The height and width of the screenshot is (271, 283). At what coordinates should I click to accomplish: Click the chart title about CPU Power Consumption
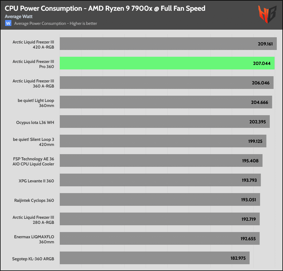point(105,8)
